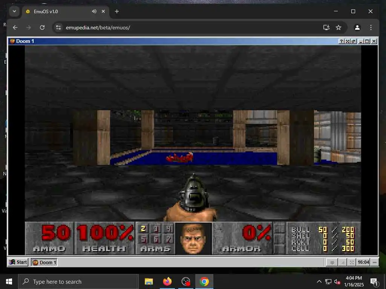
Task: Select Doom 1 button in EmuOS taskbar
Action: coord(44,262)
